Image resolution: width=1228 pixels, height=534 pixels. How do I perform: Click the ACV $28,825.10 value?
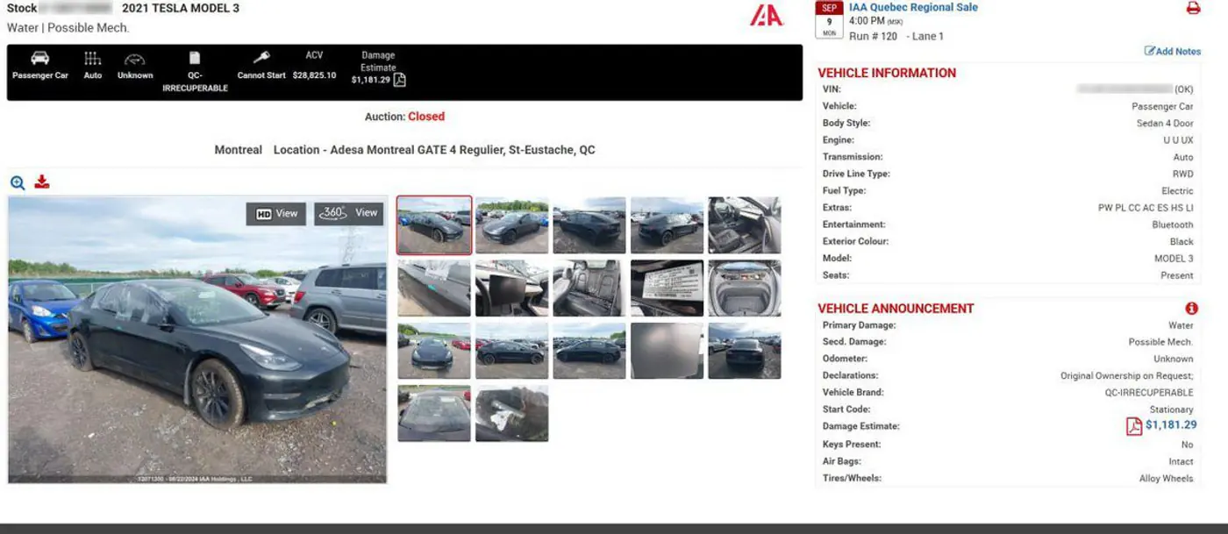coord(314,75)
